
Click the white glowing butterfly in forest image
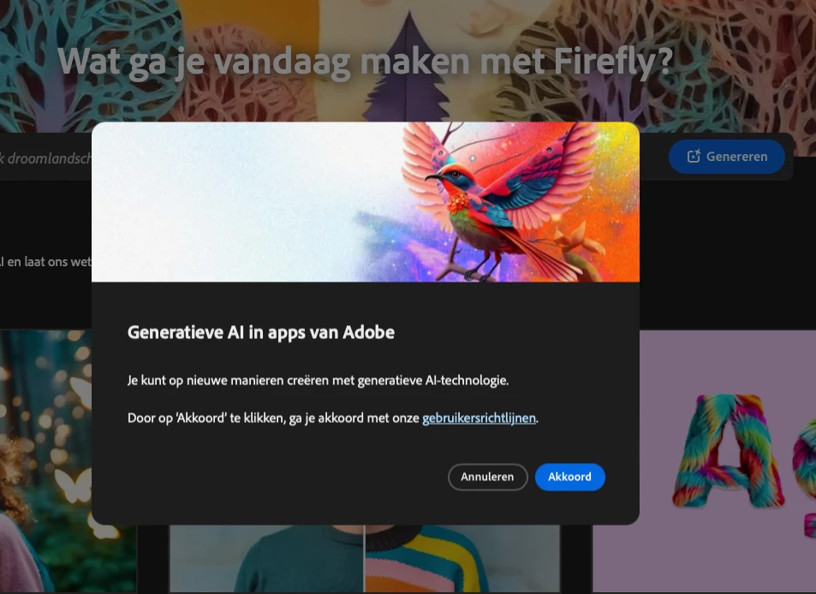point(74,484)
